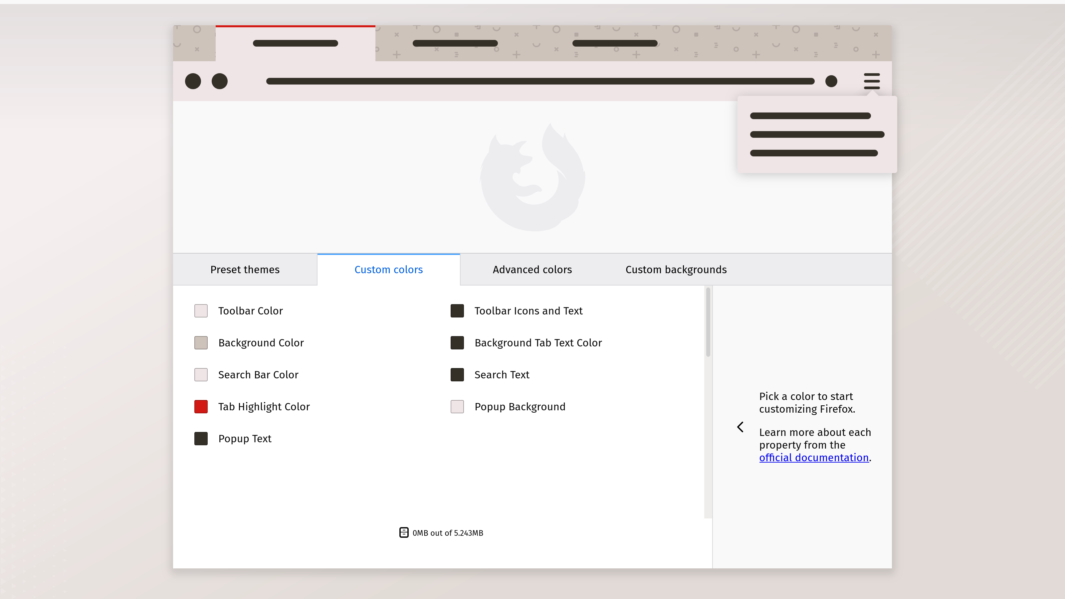Pick the Popup Text color swatch

click(x=201, y=439)
